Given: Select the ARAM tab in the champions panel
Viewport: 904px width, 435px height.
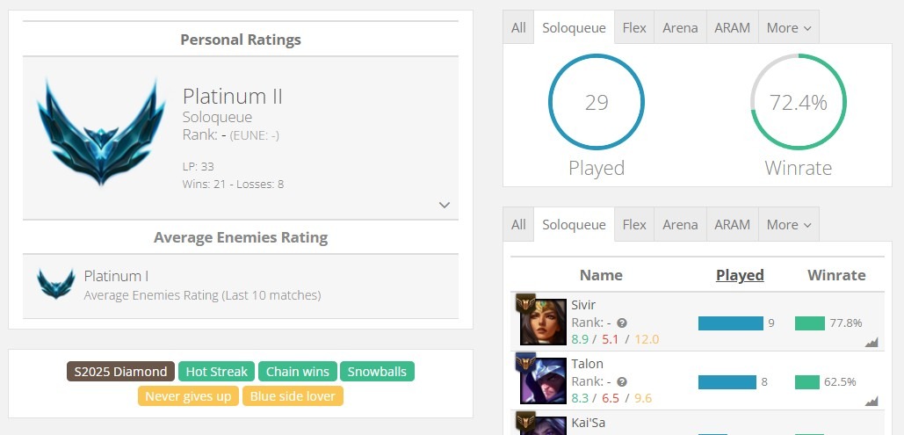Looking at the screenshot, I should [732, 224].
